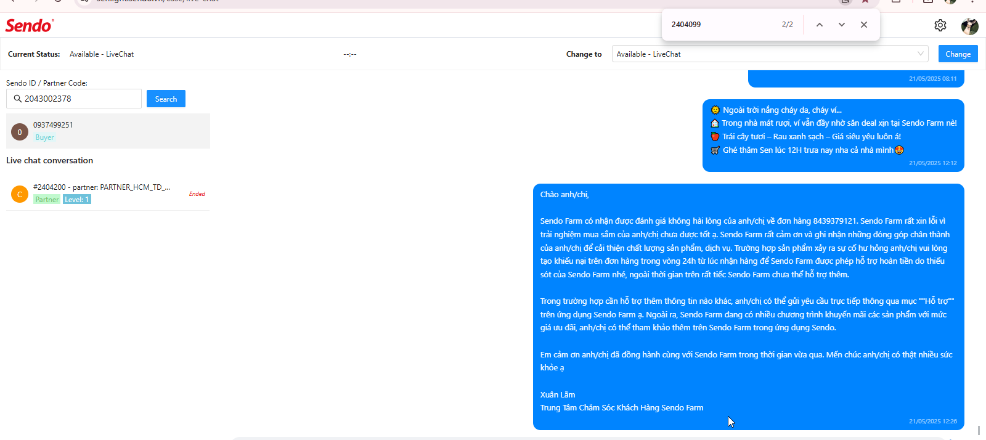The width and height of the screenshot is (986, 440).
Task: Click the brown avatar labeled 0
Action: [x=20, y=132]
